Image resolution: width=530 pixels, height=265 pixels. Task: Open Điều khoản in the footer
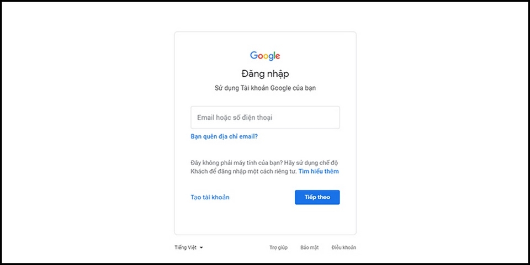click(x=343, y=247)
